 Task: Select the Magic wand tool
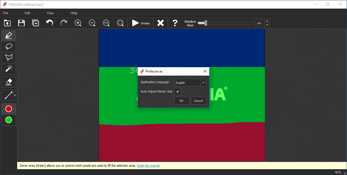pos(9,69)
